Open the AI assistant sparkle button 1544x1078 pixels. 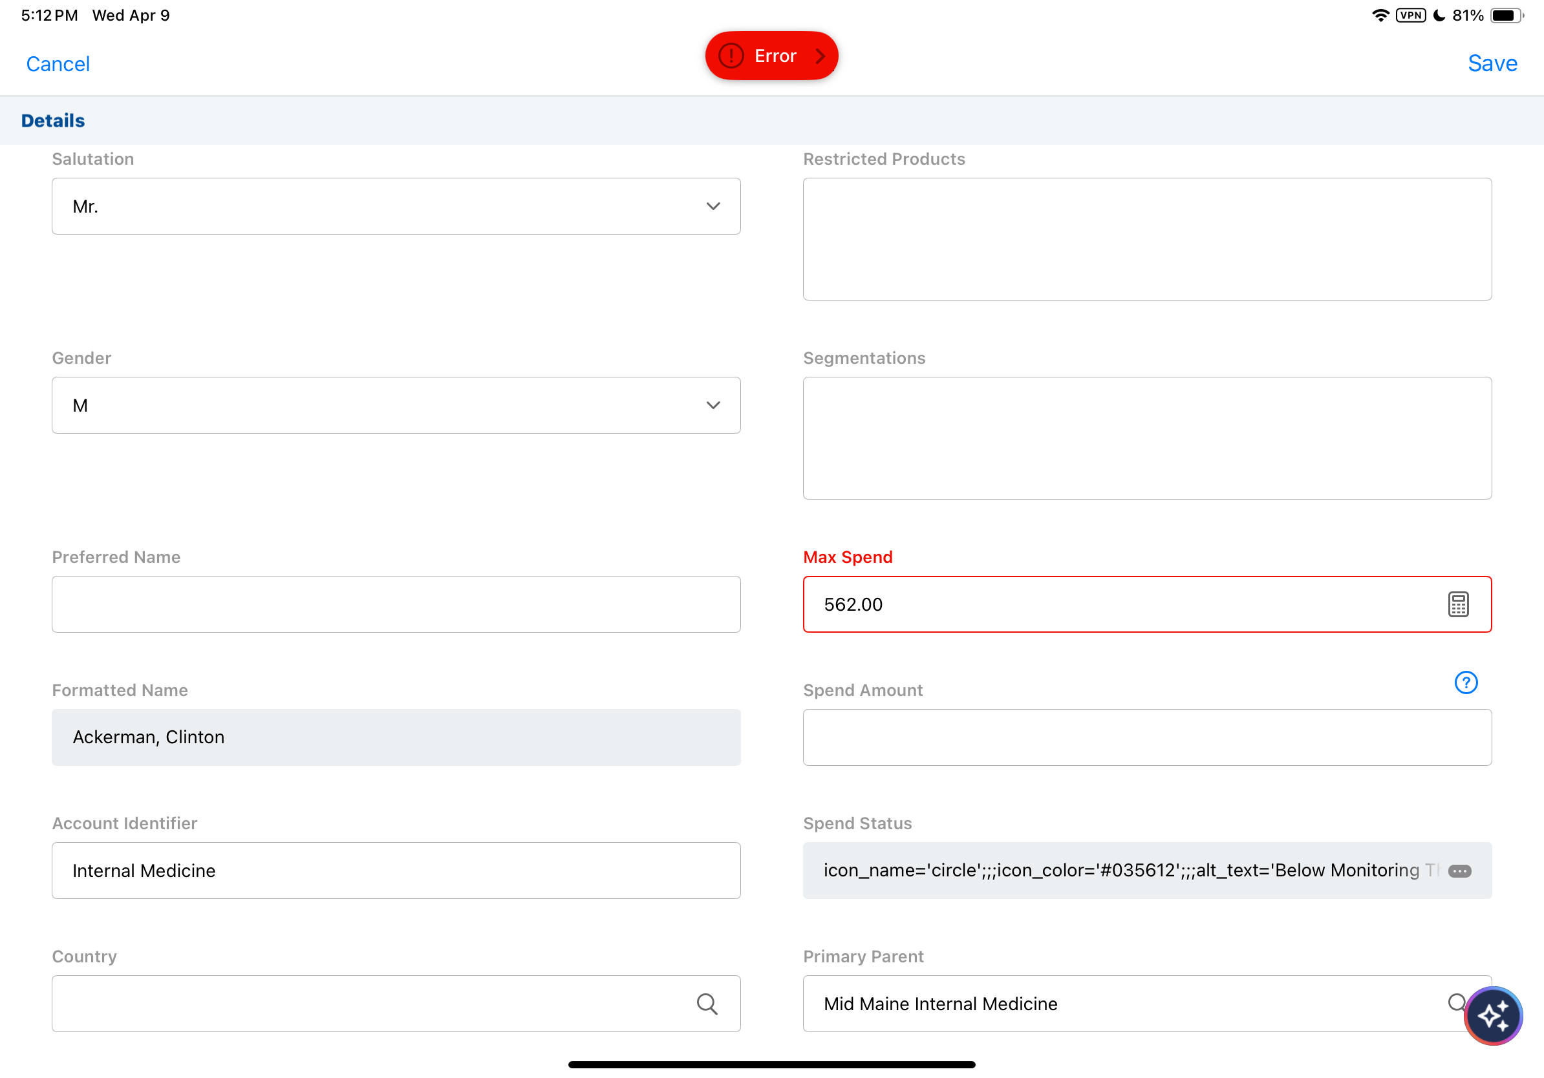point(1493,1015)
